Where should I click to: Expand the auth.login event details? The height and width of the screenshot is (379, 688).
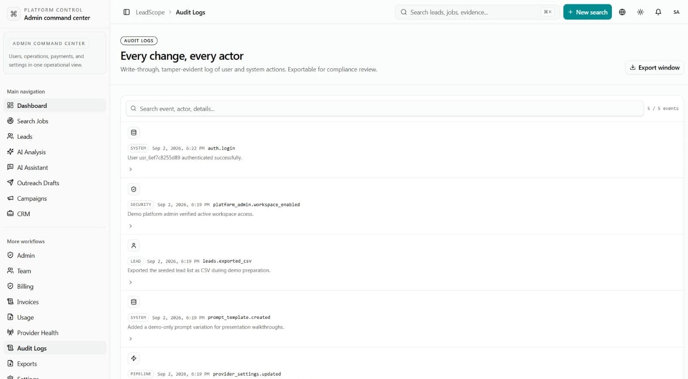pyautogui.click(x=131, y=169)
